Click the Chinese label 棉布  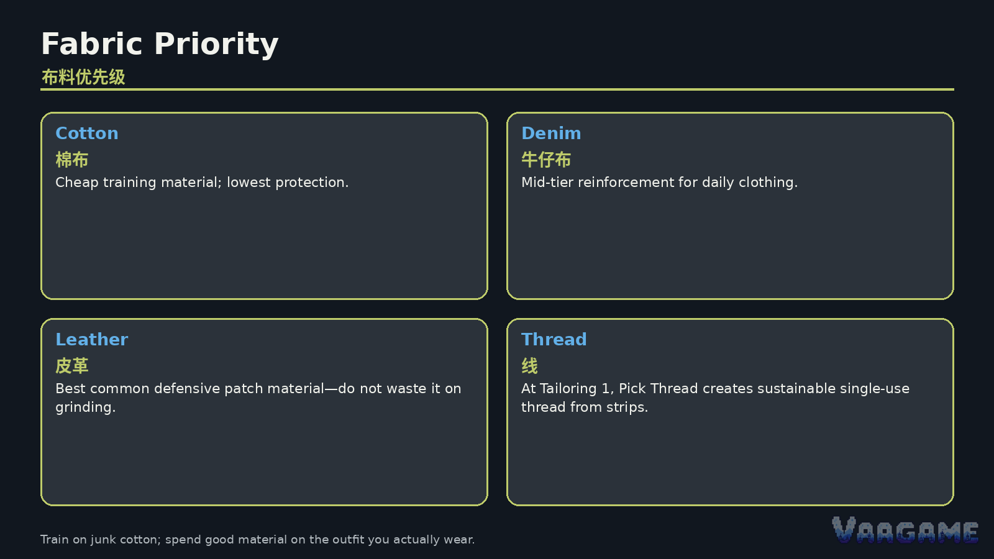pos(72,160)
